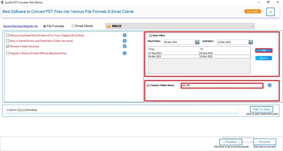The height and width of the screenshot is (151, 283).
Task: Select the File Formats radio button
Action: (x=45, y=26)
